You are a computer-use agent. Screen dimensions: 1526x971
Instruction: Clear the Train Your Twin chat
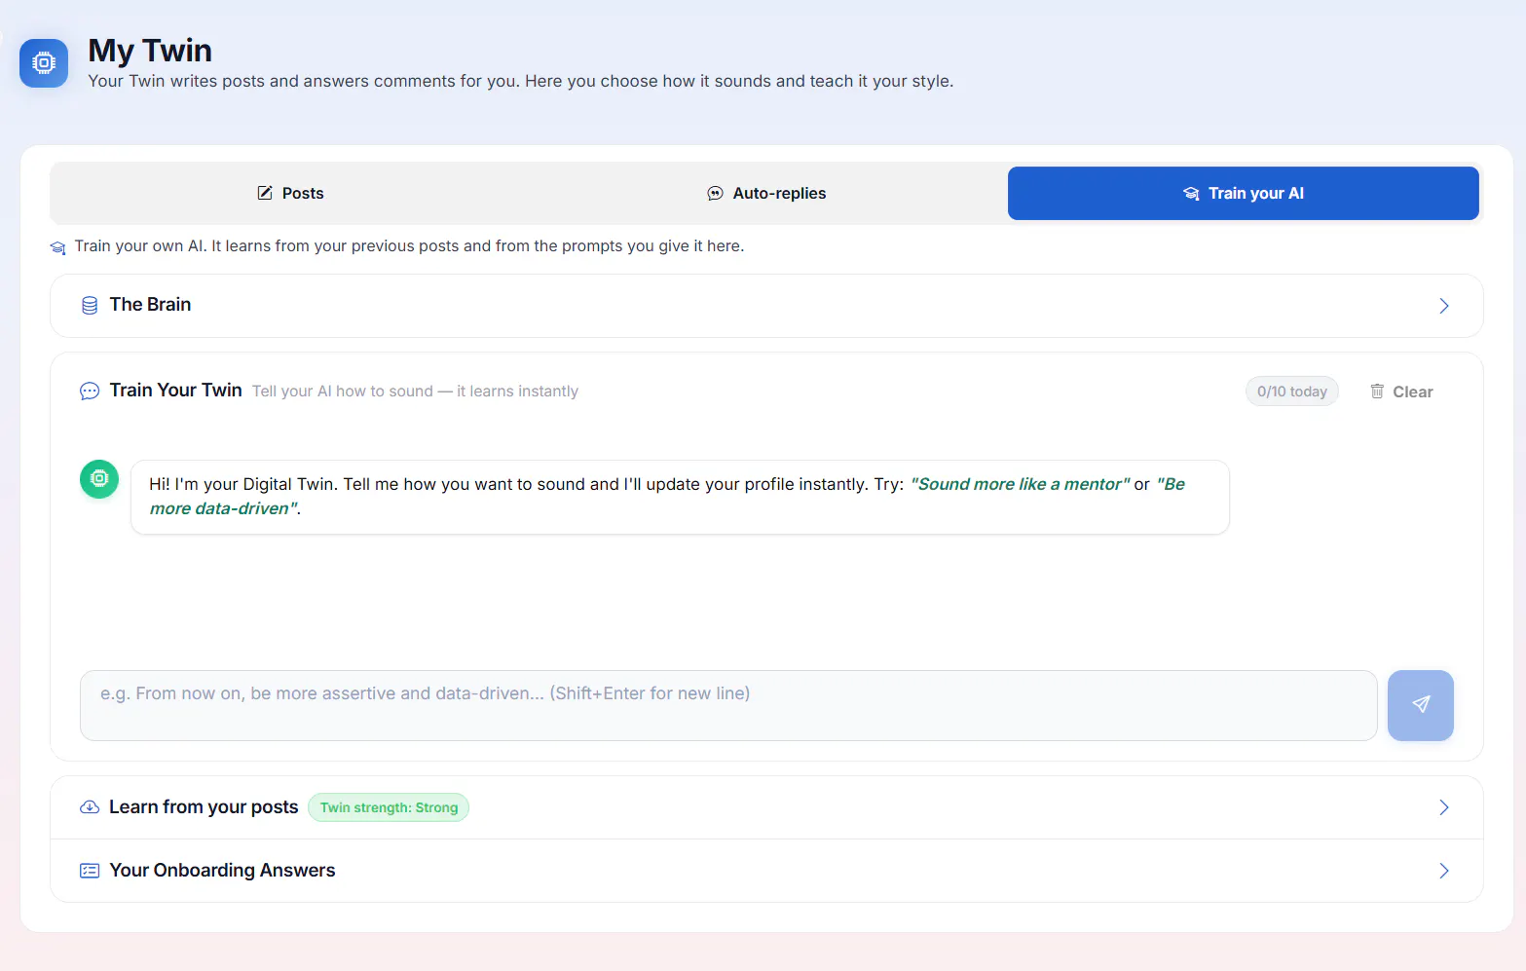point(1401,392)
